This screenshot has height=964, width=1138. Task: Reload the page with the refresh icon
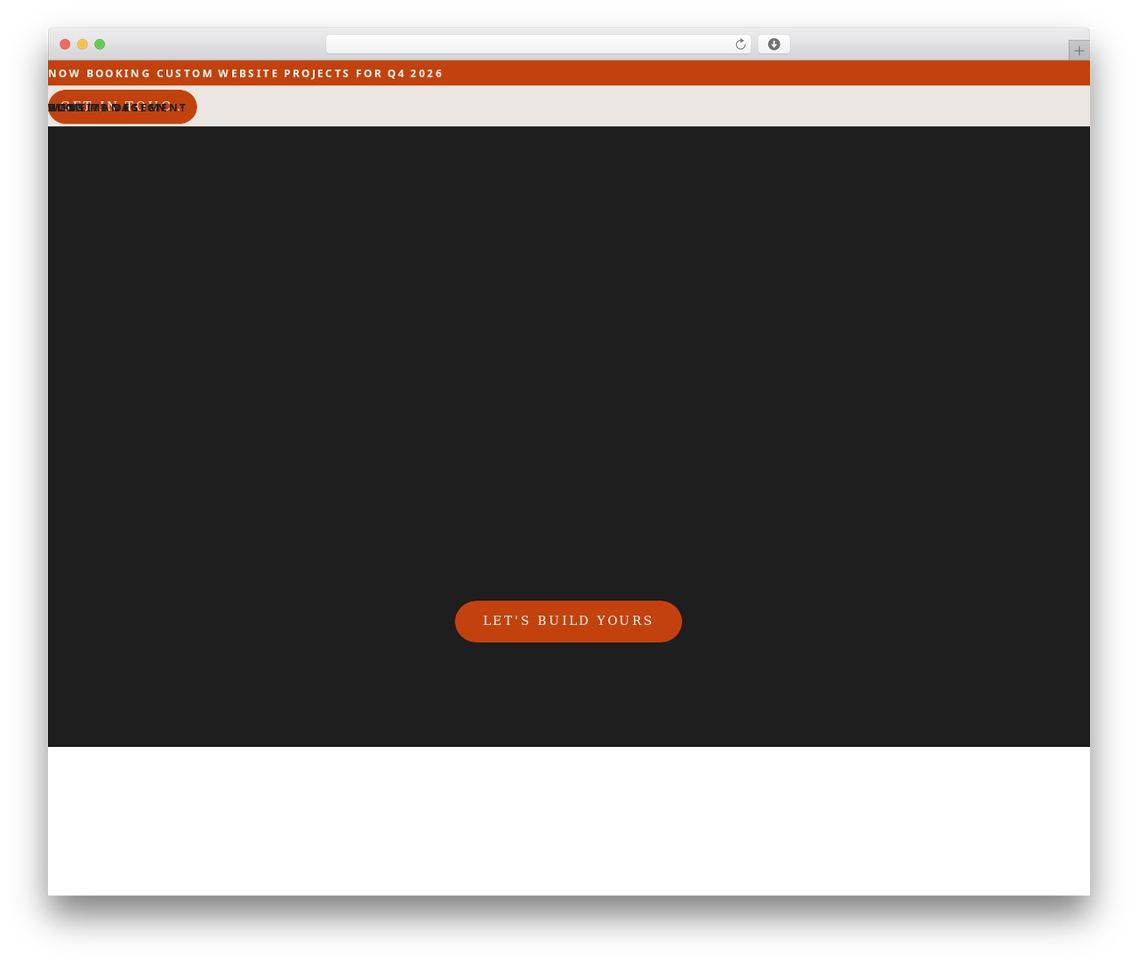coord(740,44)
